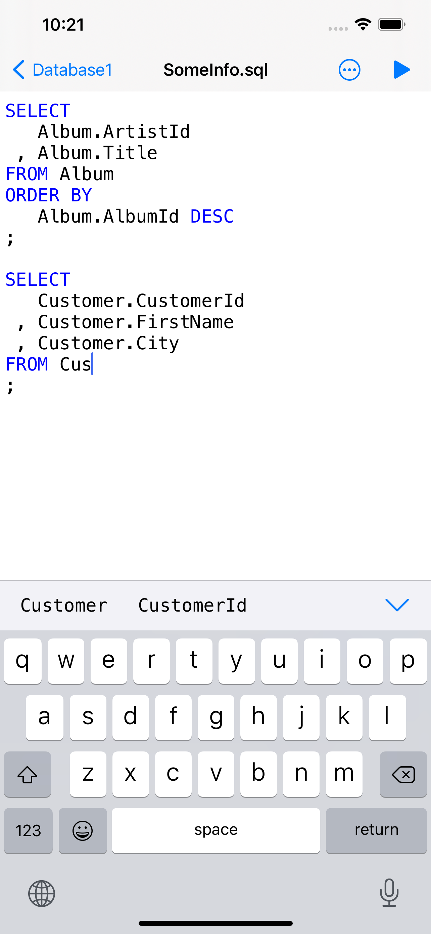This screenshot has height=934, width=431.
Task: Collapse keyboard with the down chevron
Action: [x=397, y=605]
